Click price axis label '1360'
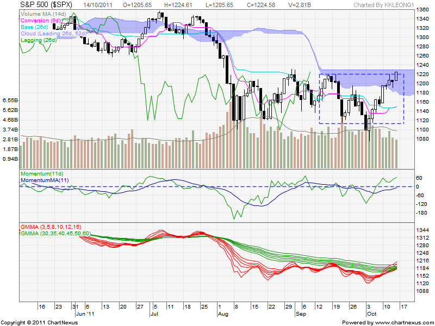This screenshot has width=435, height=326. (422, 10)
